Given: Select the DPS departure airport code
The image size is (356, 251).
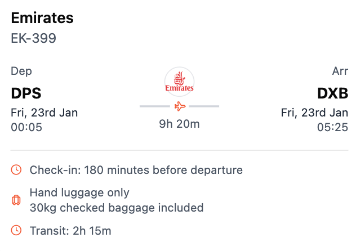Looking at the screenshot, I should 26,93.
